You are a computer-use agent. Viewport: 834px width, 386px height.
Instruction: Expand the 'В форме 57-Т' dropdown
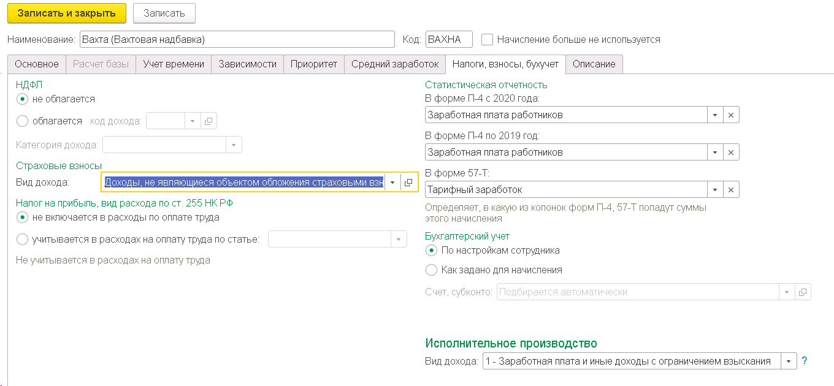pyautogui.click(x=715, y=190)
